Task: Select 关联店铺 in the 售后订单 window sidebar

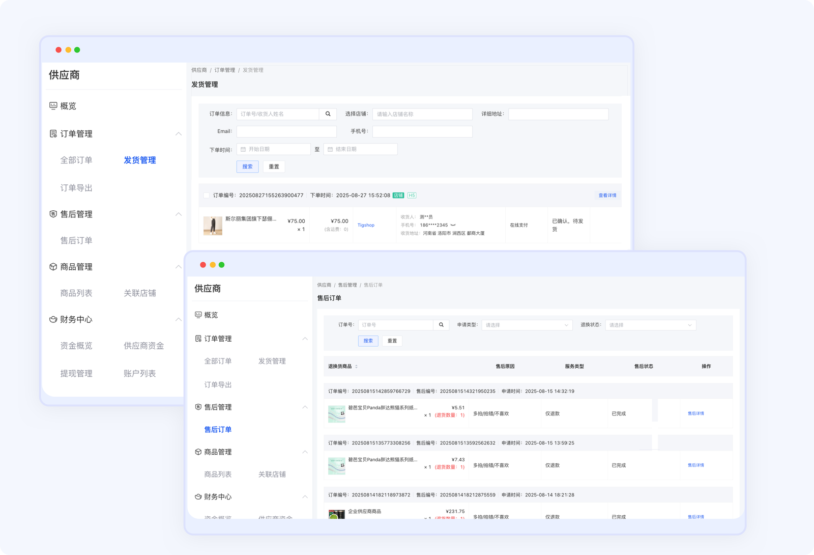Action: (x=272, y=474)
